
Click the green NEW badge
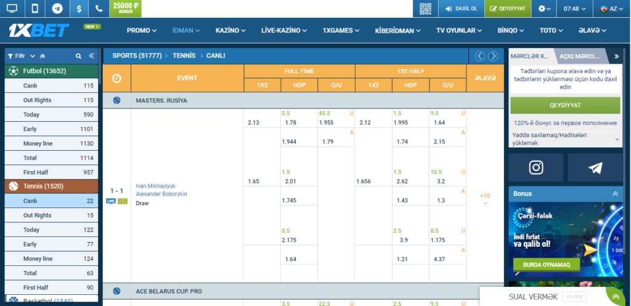92,26
